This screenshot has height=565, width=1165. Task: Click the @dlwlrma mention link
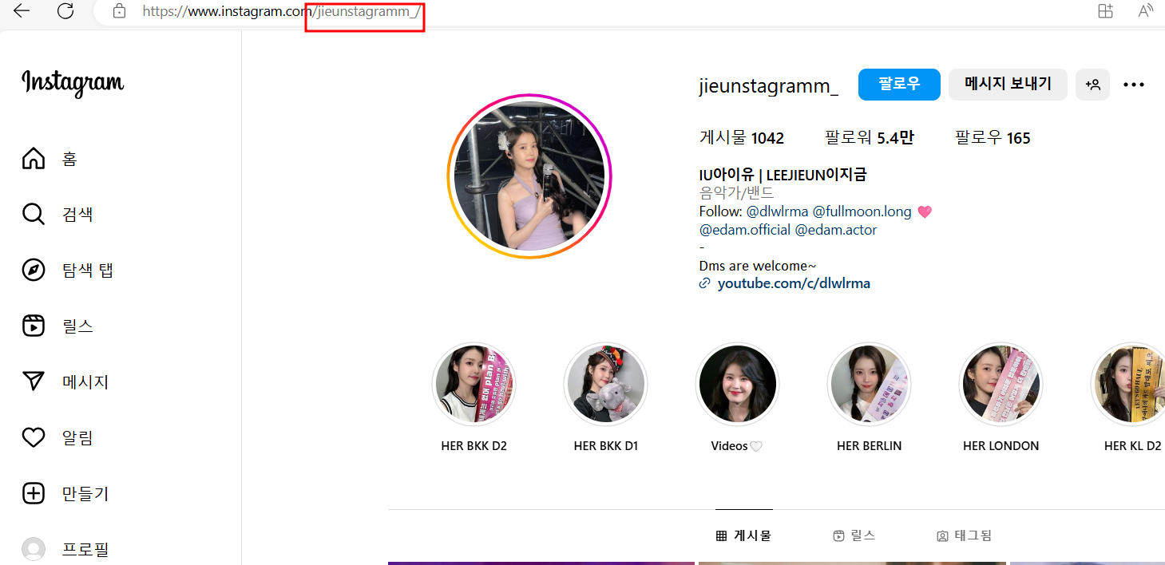point(777,211)
